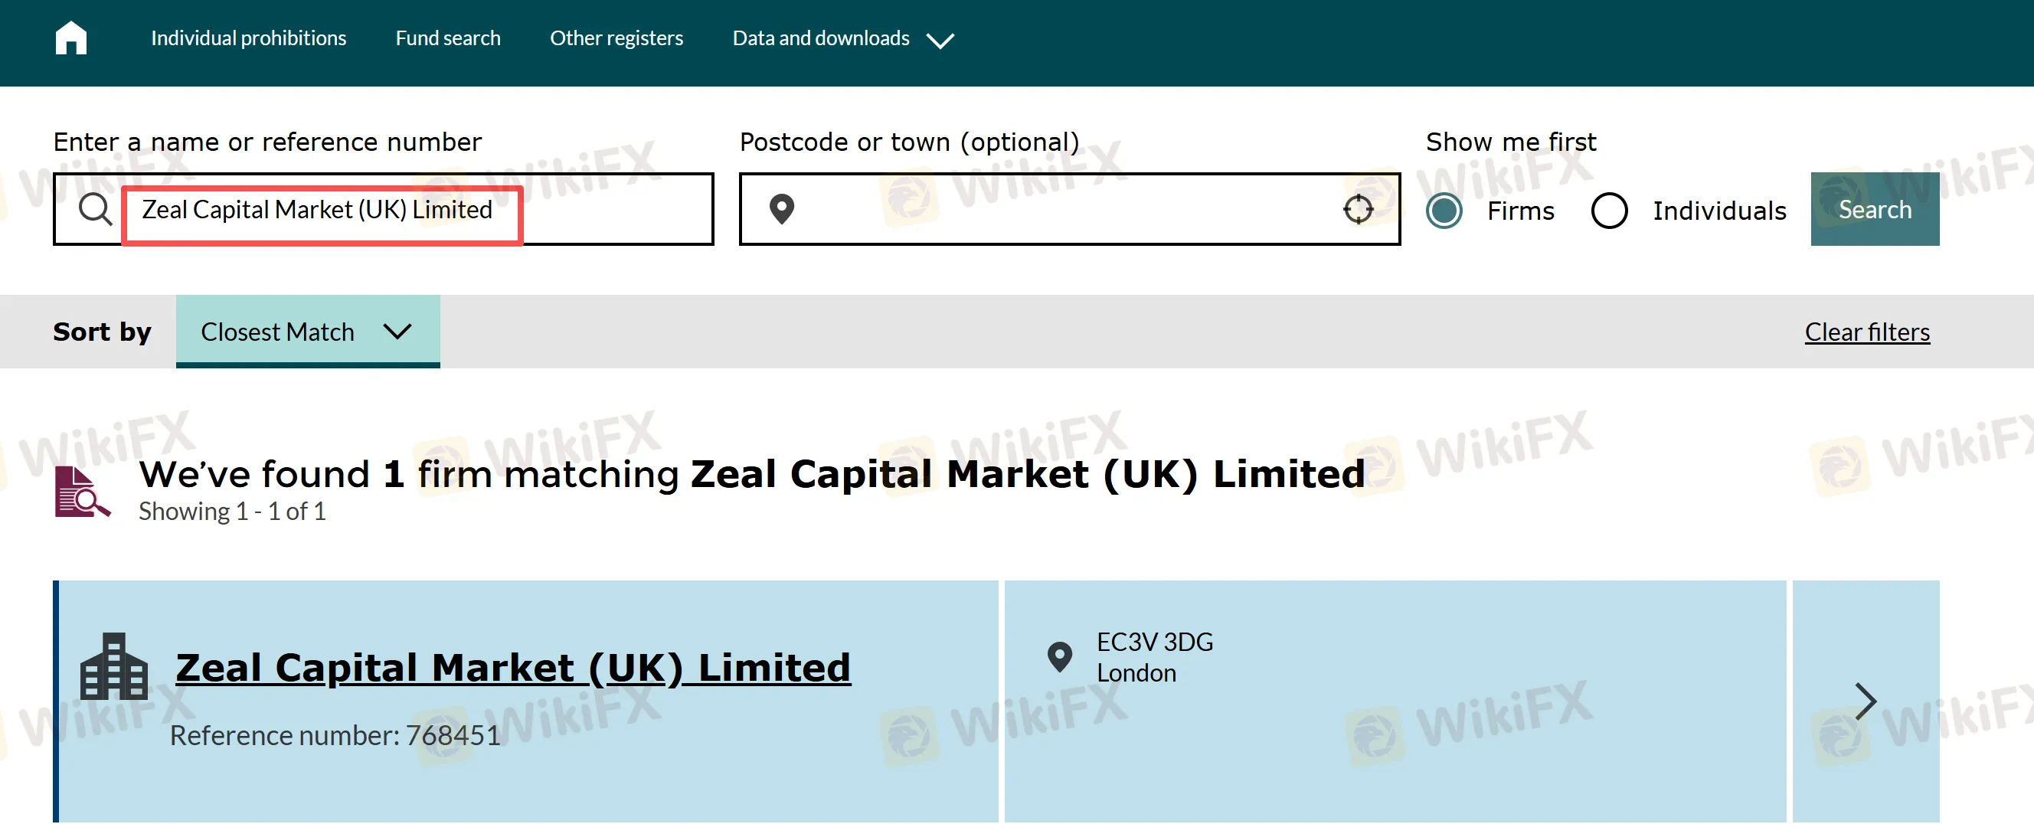Screen dimensions: 2034x824
Task: Open the Fund search menu item
Action: (x=448, y=38)
